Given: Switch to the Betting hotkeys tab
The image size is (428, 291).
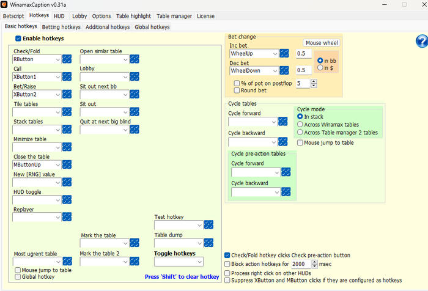Looking at the screenshot, I should pyautogui.click(x=61, y=27).
